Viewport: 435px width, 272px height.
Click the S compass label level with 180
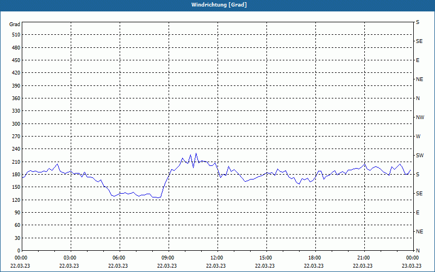418,175
